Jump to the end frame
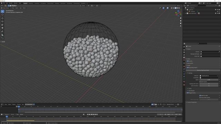The image size is (221, 124). coord(97,114)
